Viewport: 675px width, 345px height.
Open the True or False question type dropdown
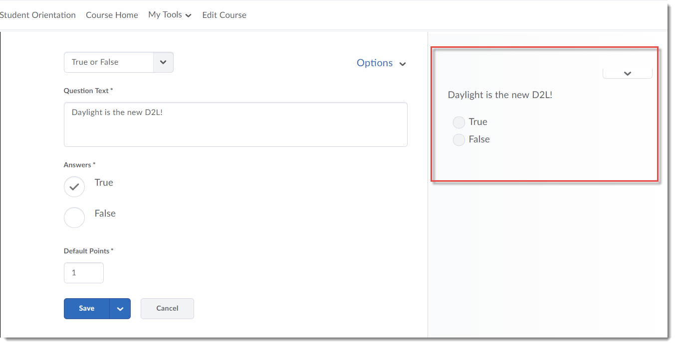click(118, 62)
